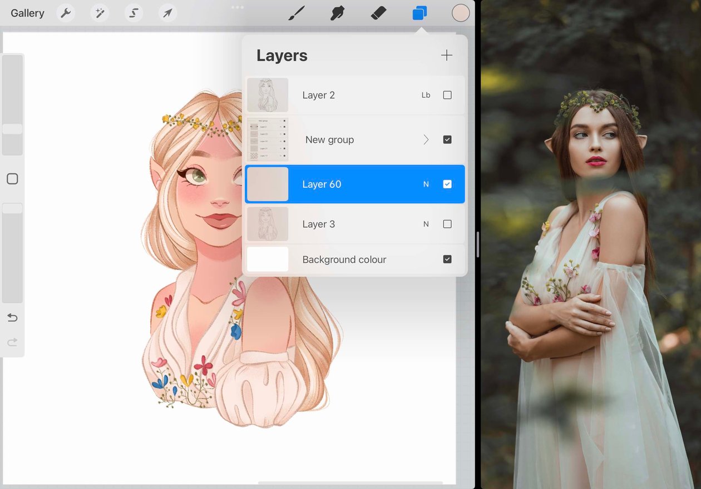The image size is (701, 489).
Task: Open the Background colour swatch
Action: coord(268,260)
